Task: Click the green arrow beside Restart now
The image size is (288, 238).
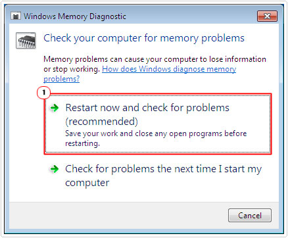Action: [x=55, y=108]
